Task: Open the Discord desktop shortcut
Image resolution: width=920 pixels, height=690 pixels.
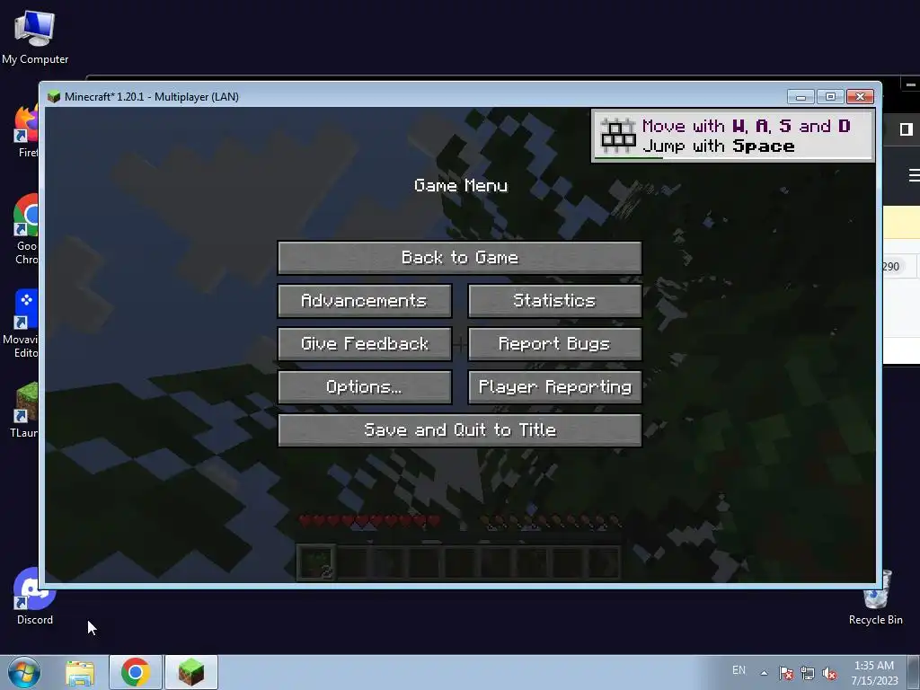Action: coord(35,597)
